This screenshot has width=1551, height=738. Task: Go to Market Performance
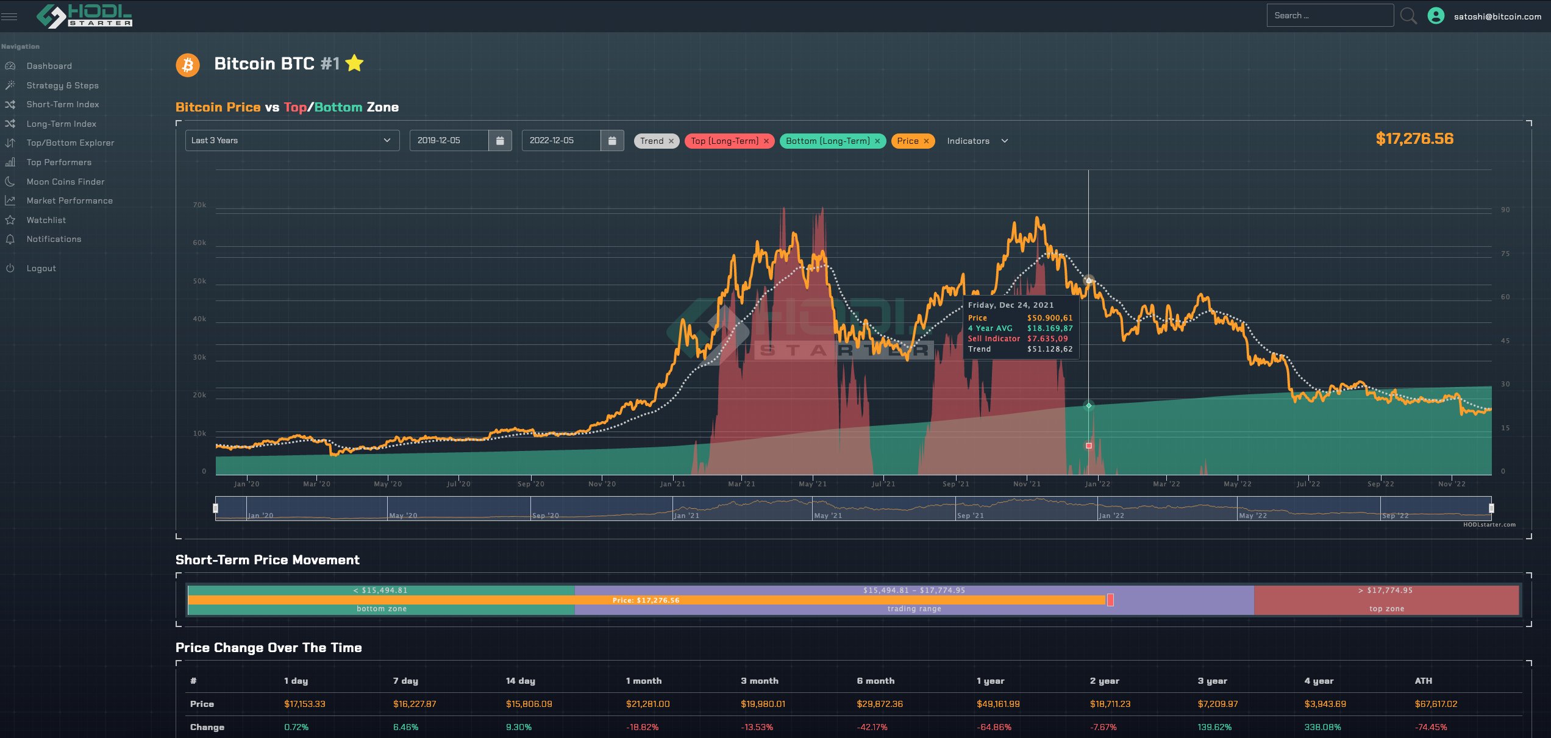pos(70,200)
